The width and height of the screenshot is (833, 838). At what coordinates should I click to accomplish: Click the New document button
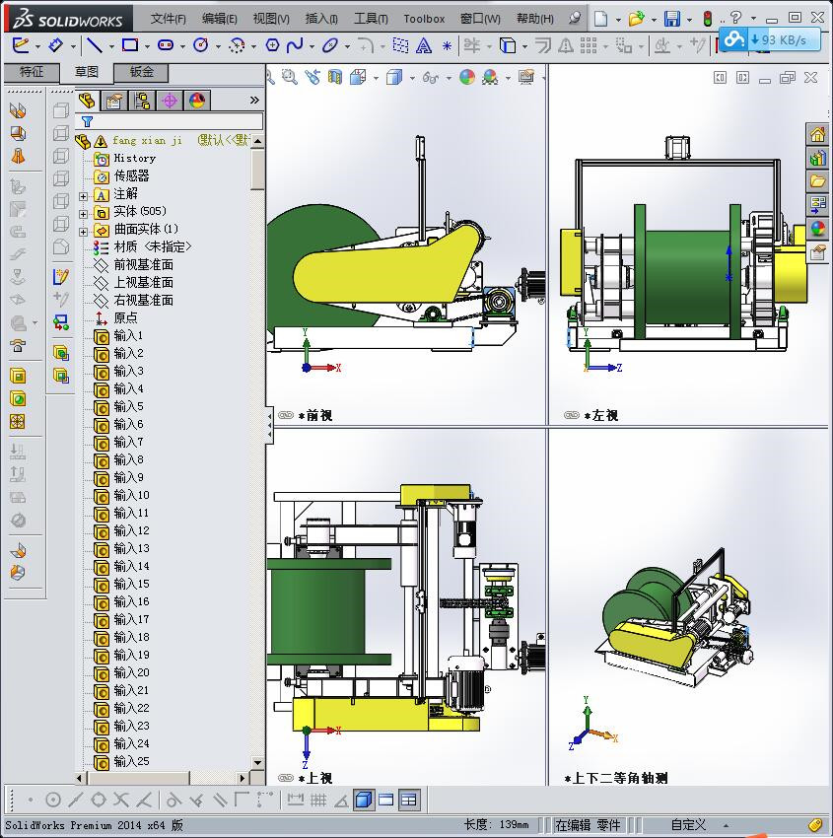pyautogui.click(x=601, y=19)
